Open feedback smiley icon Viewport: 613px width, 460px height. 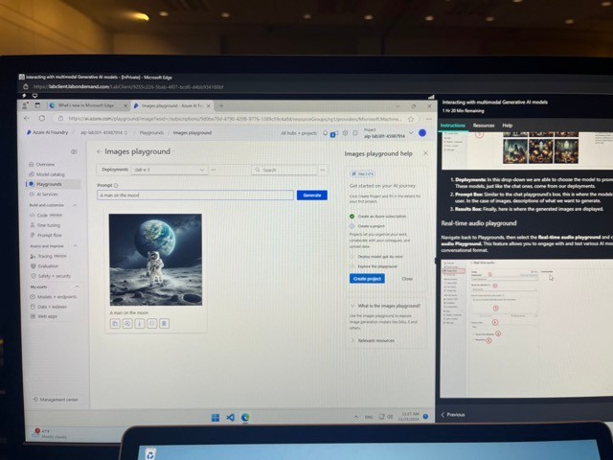[x=355, y=133]
